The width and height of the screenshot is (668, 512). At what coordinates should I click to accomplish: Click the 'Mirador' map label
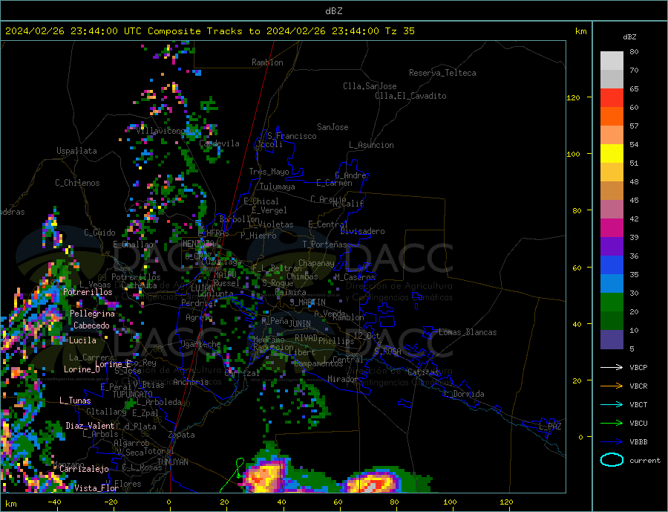(x=342, y=379)
